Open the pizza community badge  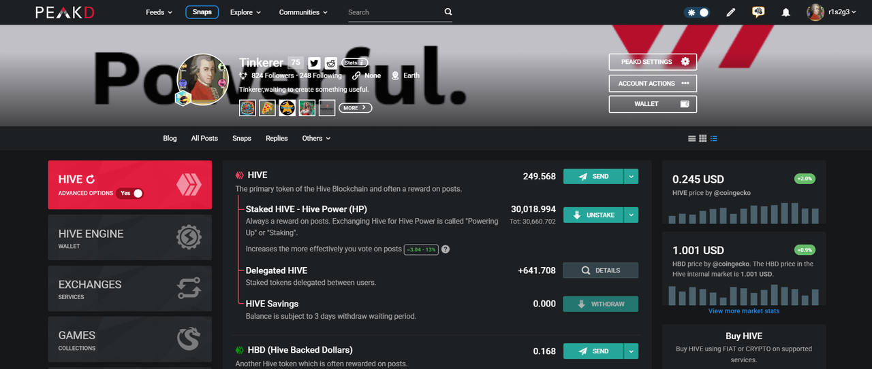268,107
